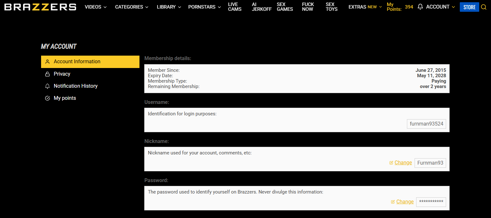491x218 pixels.
Task: Expand the Pornstars dropdown menu
Action: pos(204,7)
